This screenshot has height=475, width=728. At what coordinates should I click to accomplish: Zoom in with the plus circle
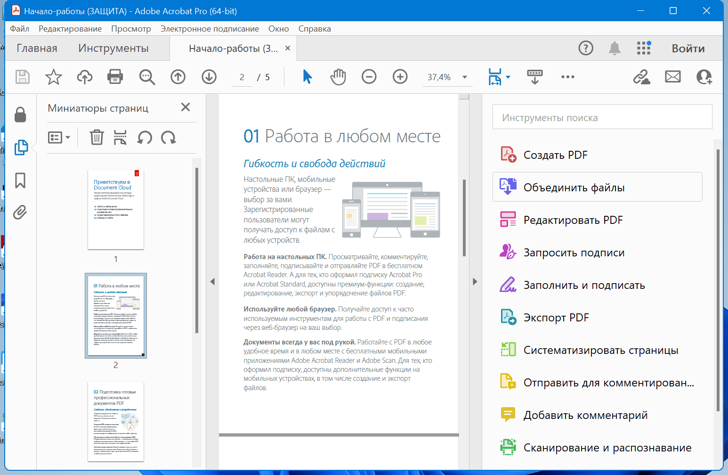pos(400,77)
